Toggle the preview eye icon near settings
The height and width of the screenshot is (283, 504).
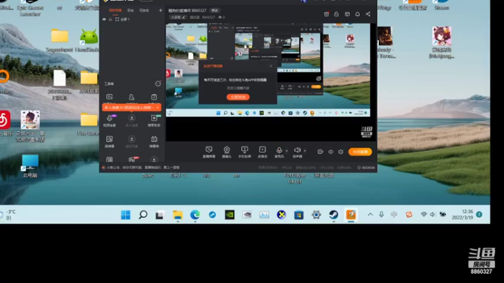click(x=330, y=152)
